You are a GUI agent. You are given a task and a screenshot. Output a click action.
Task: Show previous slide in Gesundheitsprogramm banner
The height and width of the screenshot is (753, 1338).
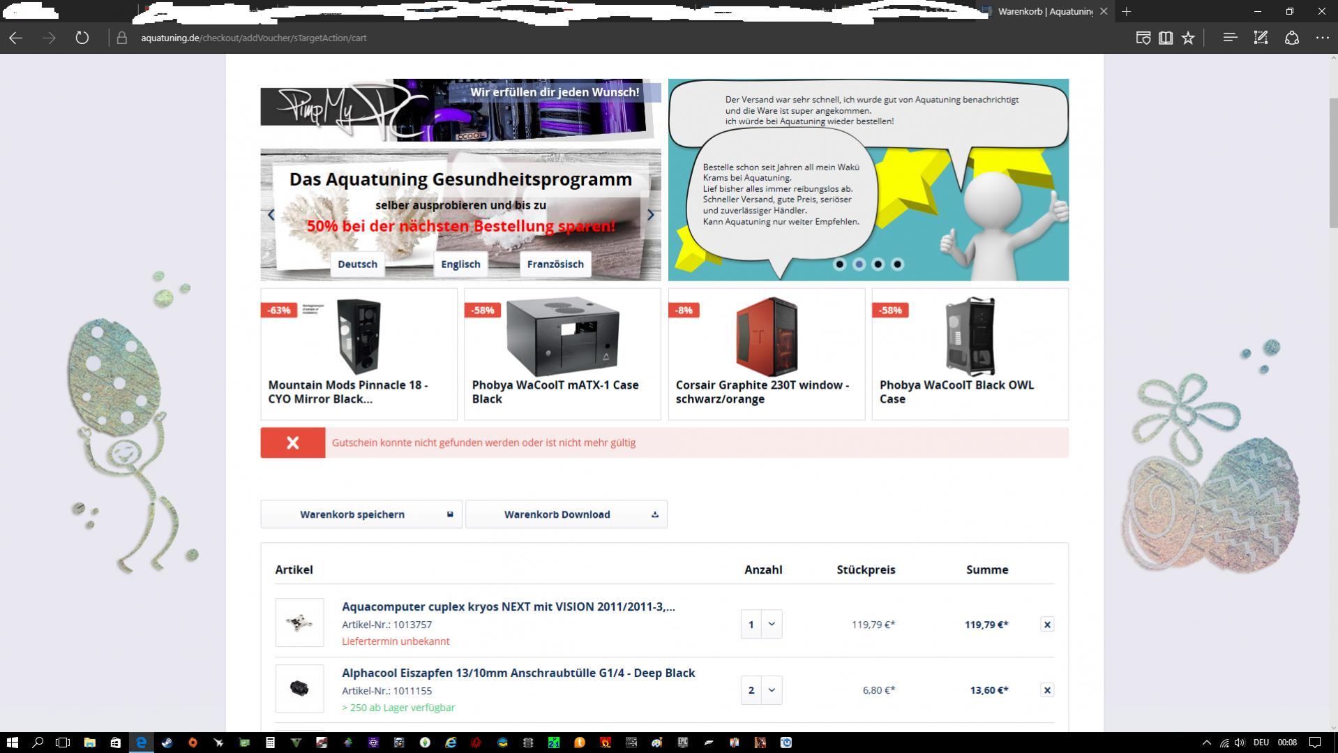[271, 215]
